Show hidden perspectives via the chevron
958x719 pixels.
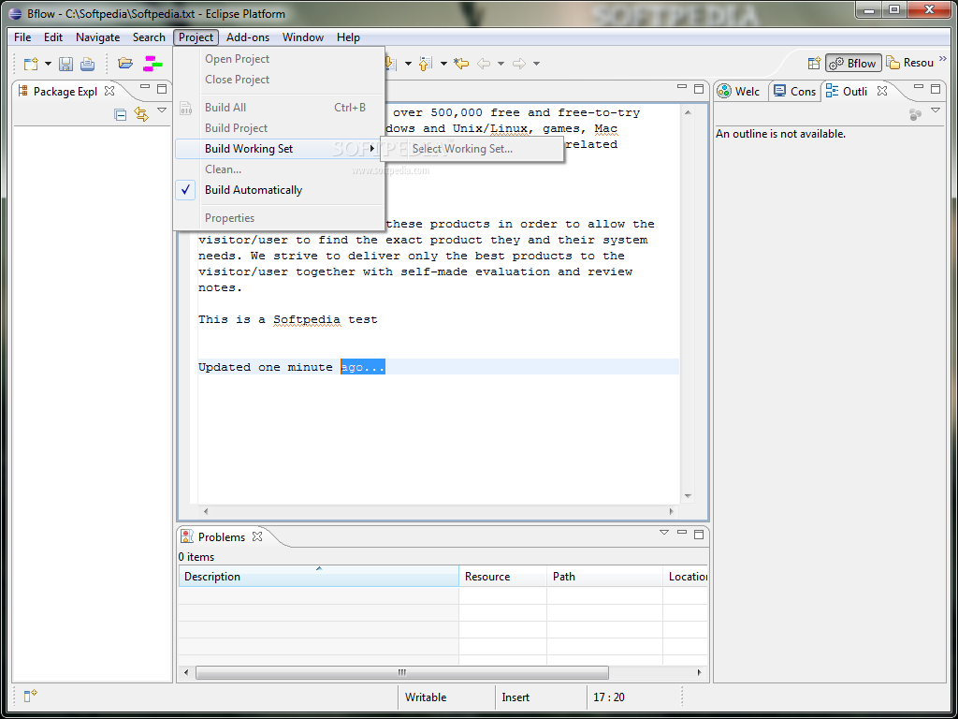coord(942,59)
